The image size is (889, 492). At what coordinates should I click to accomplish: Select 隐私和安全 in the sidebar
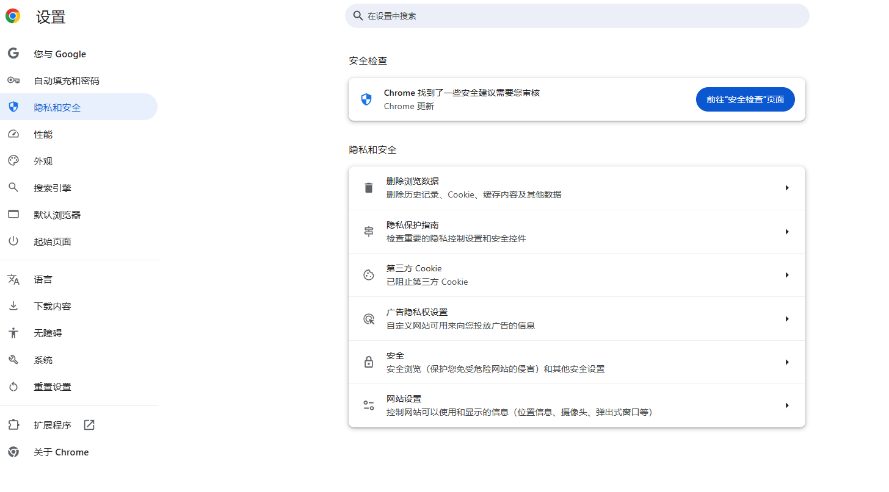pos(79,107)
